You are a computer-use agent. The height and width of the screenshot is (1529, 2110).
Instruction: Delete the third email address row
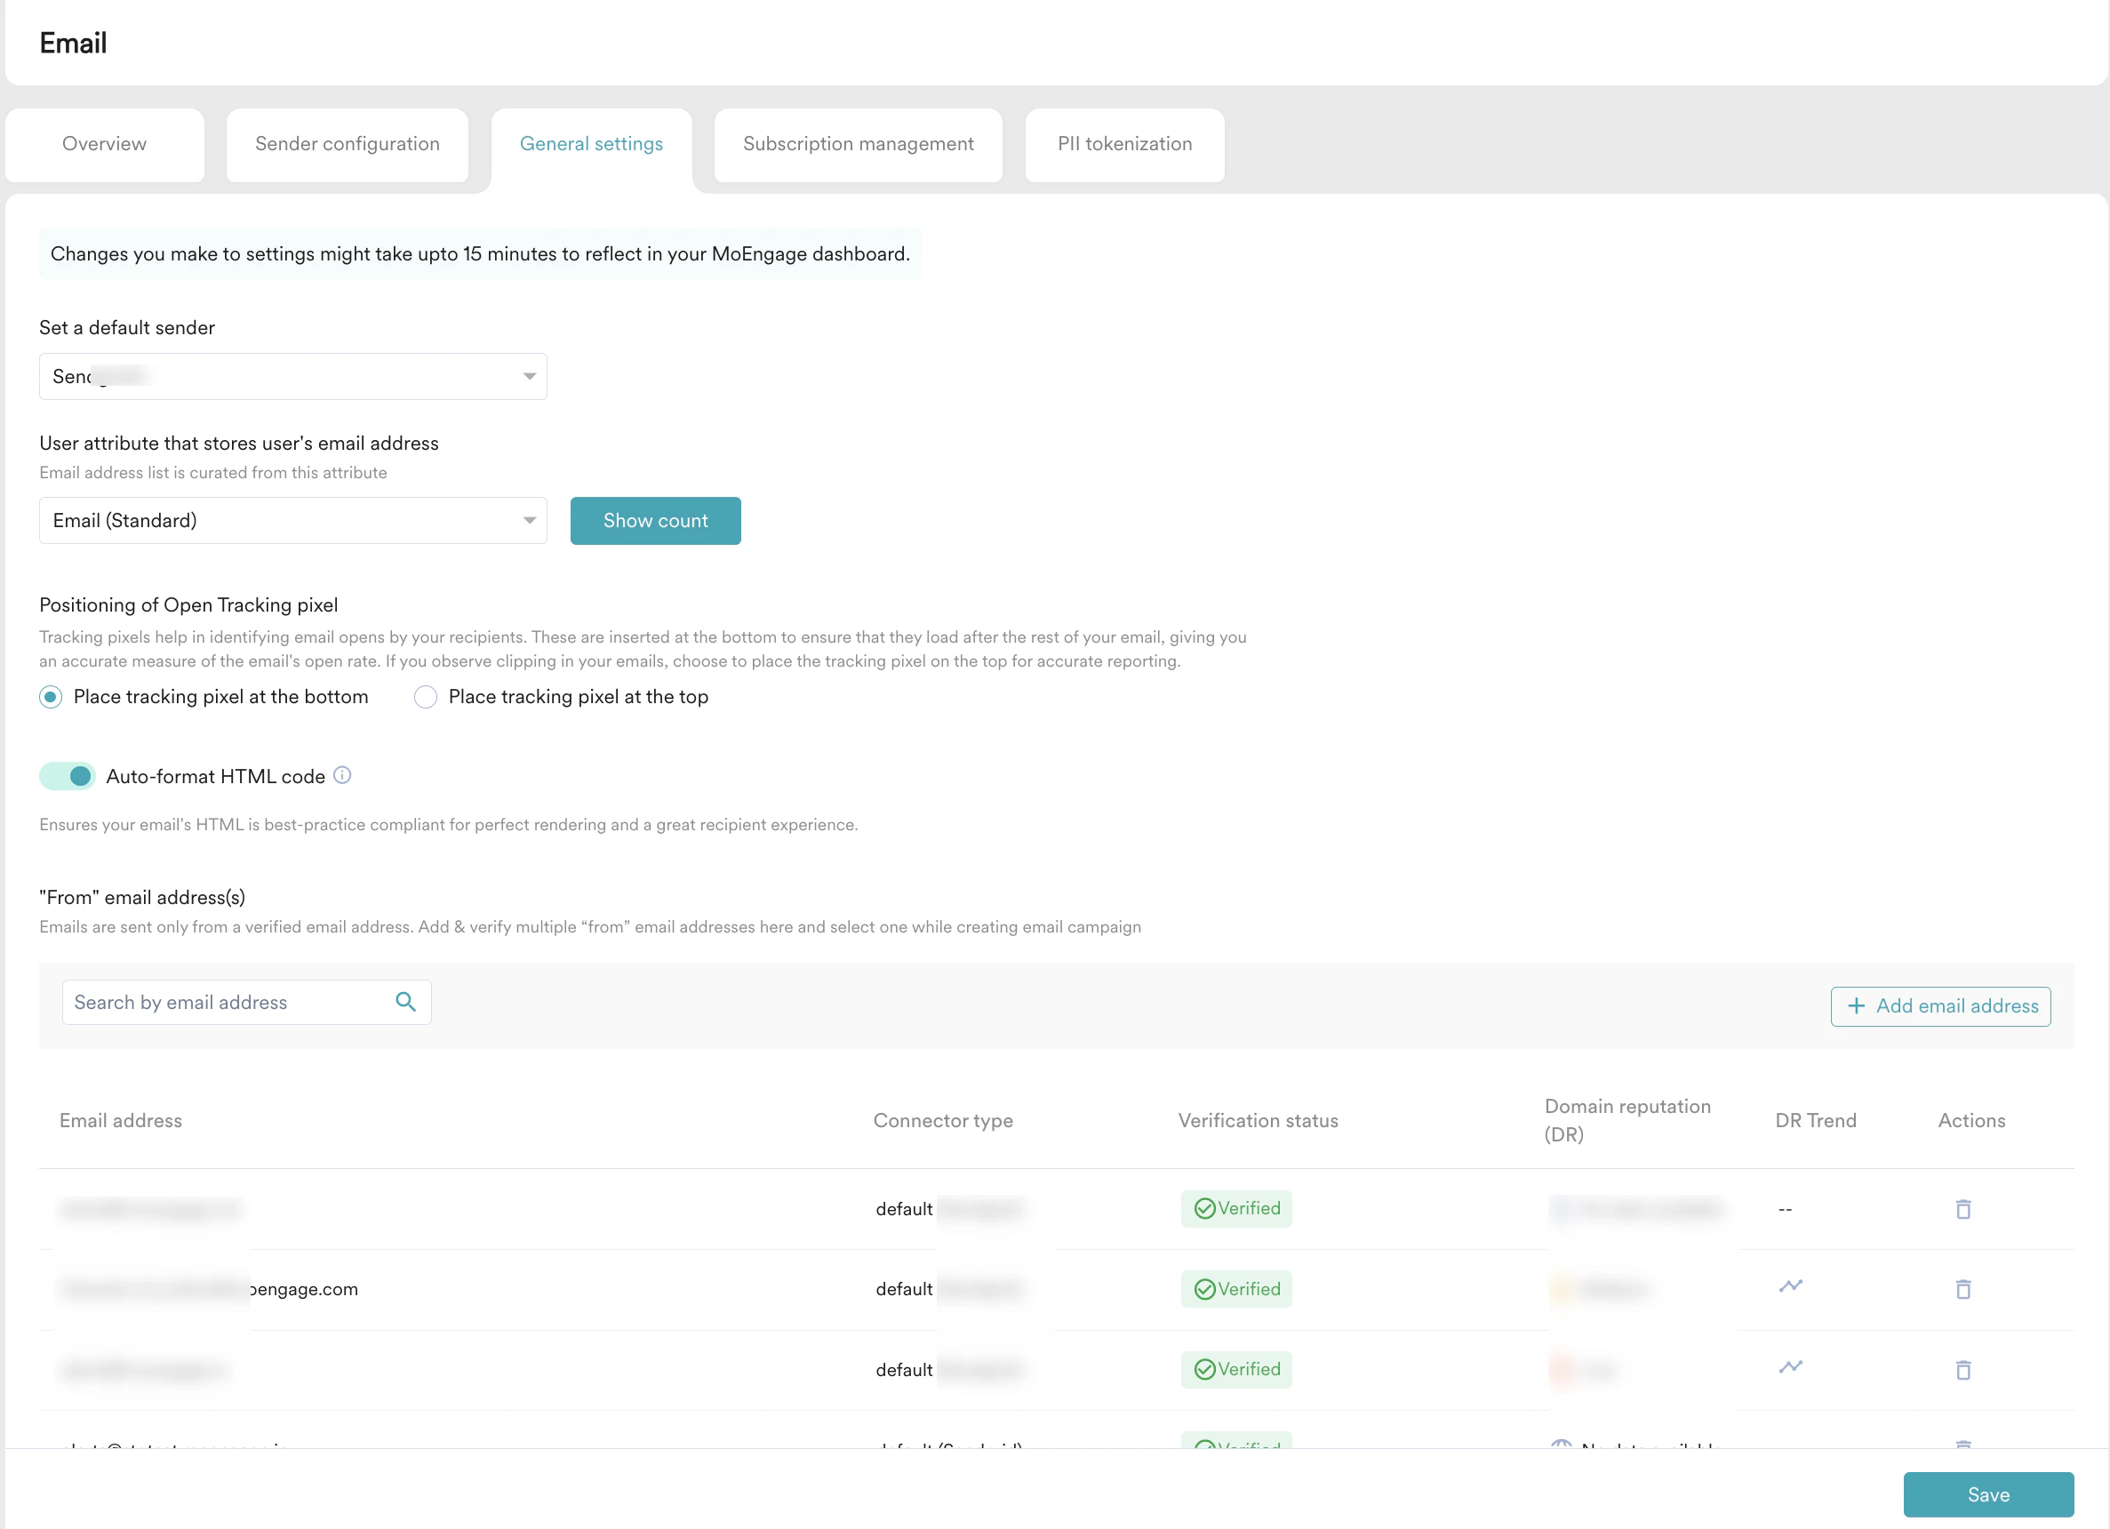coord(1963,1370)
